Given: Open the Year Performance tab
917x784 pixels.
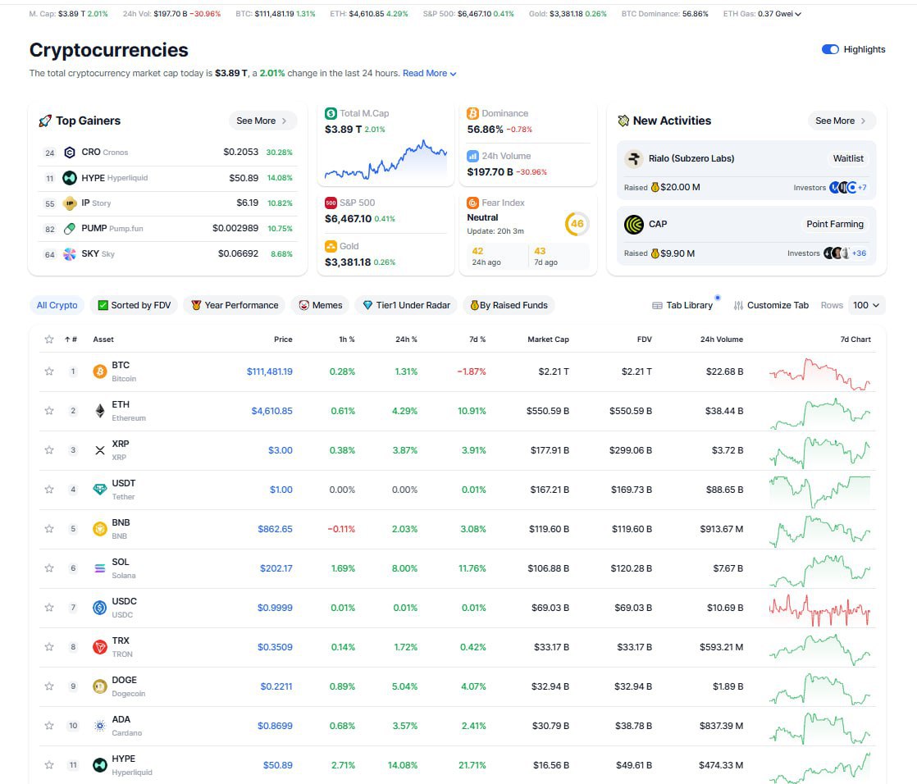Looking at the screenshot, I should click(235, 305).
